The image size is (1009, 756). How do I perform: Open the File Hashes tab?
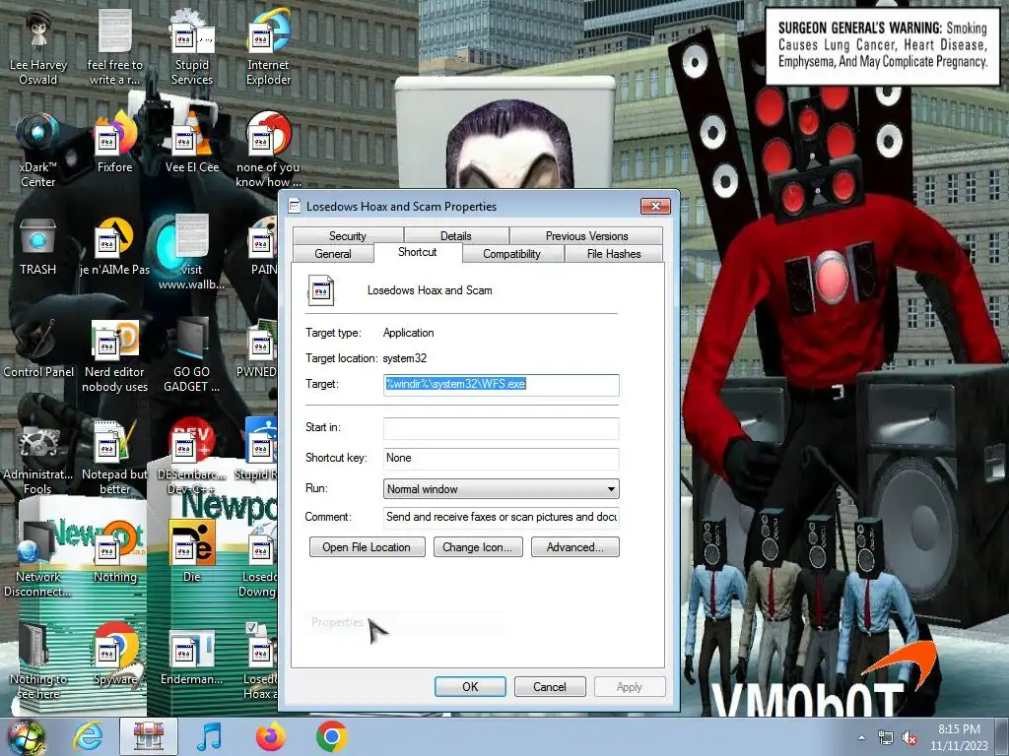tap(614, 254)
